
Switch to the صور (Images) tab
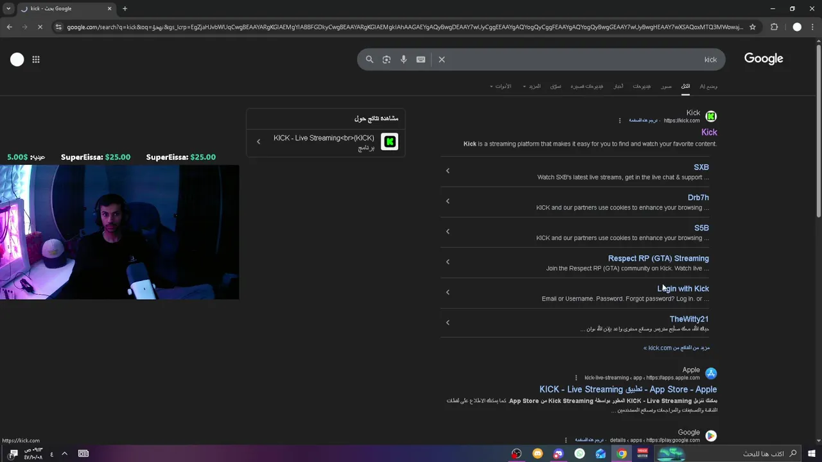point(667,86)
